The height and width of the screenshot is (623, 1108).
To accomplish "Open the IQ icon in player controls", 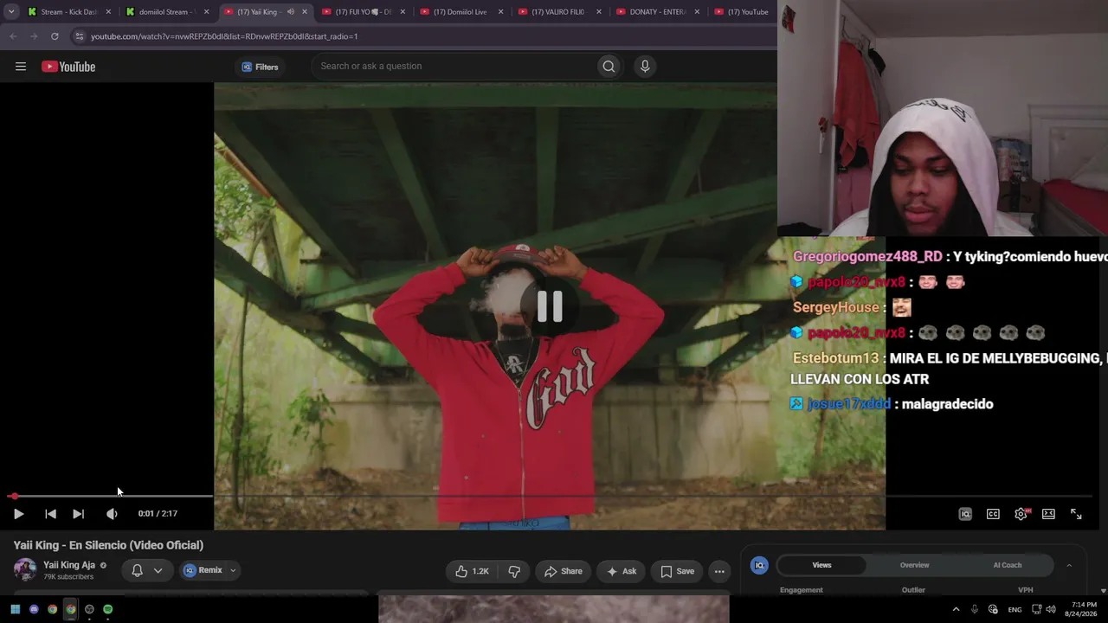I will (965, 514).
